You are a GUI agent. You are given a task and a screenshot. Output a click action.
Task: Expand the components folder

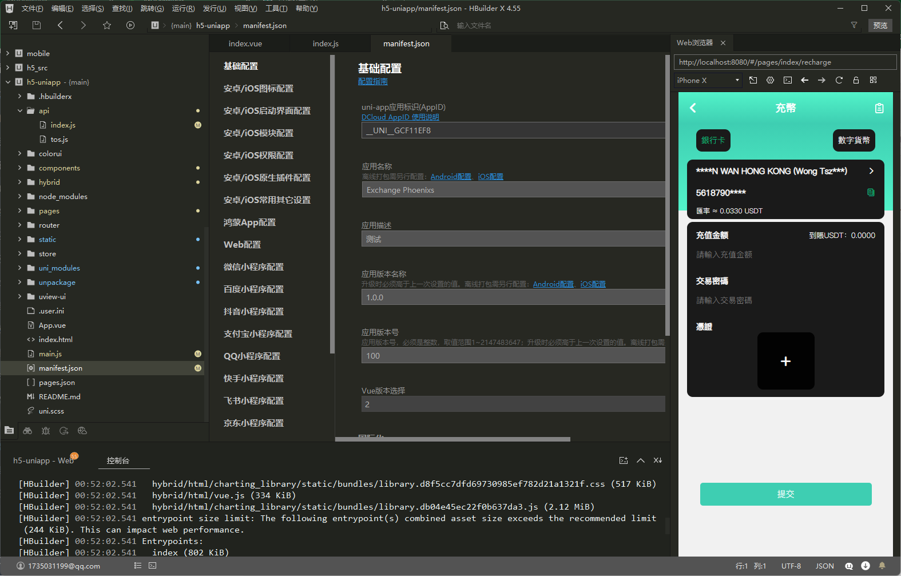tap(20, 168)
